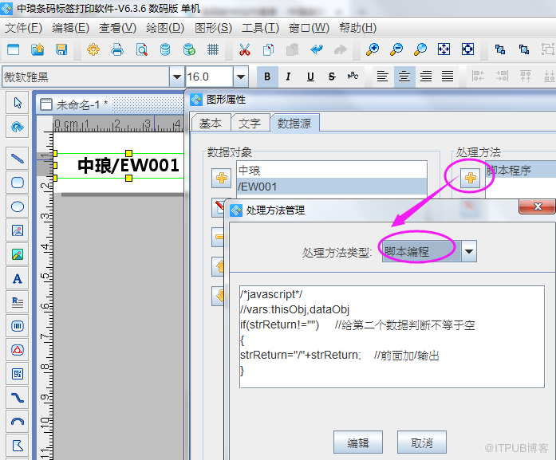
Task: Add a processing method with plus icon
Action: click(x=471, y=178)
